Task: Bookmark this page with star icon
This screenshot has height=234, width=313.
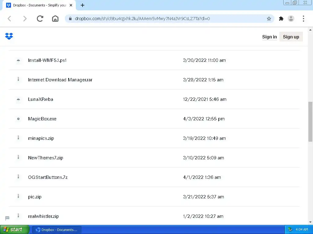Action: (269, 19)
